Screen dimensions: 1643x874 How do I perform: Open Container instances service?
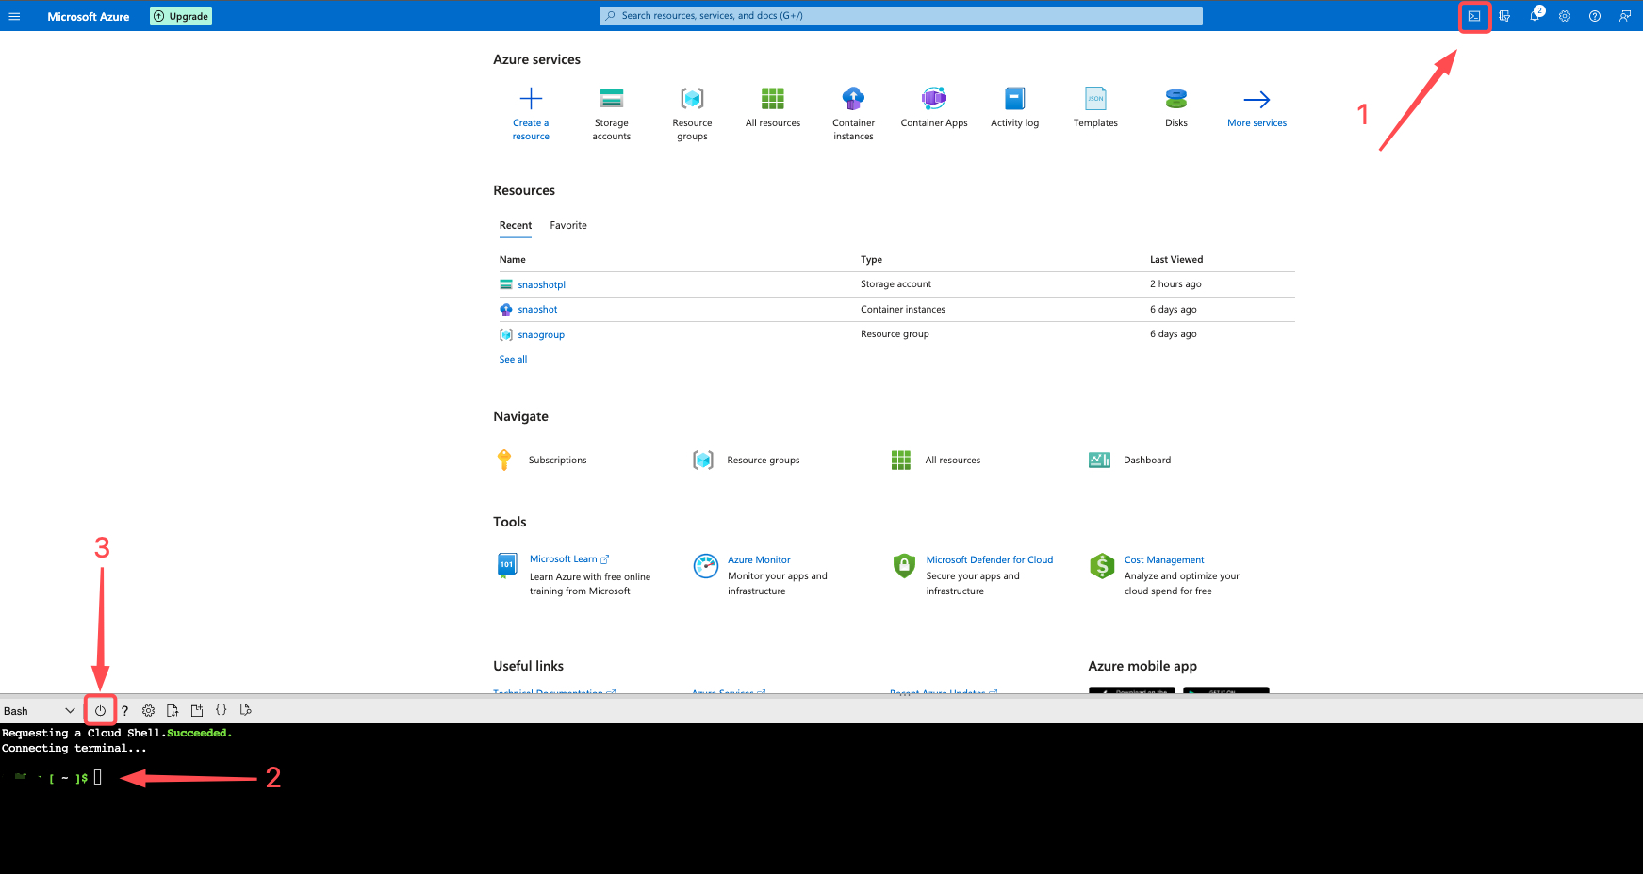click(853, 113)
